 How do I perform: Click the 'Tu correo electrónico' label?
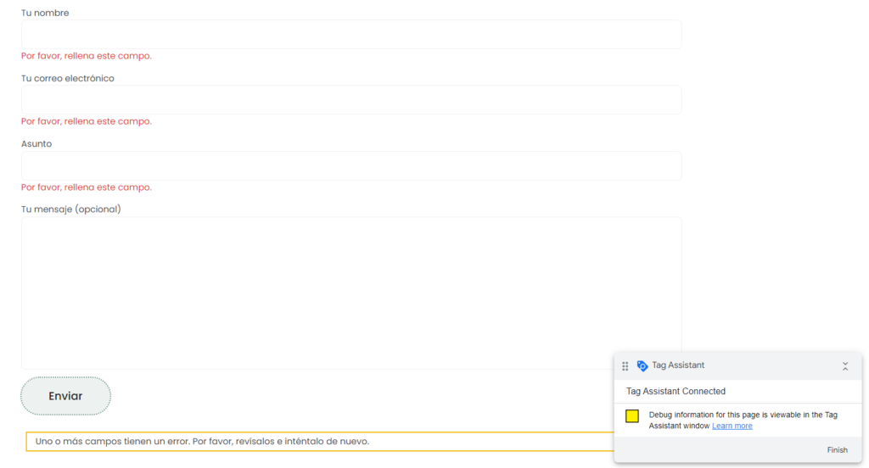(68, 78)
